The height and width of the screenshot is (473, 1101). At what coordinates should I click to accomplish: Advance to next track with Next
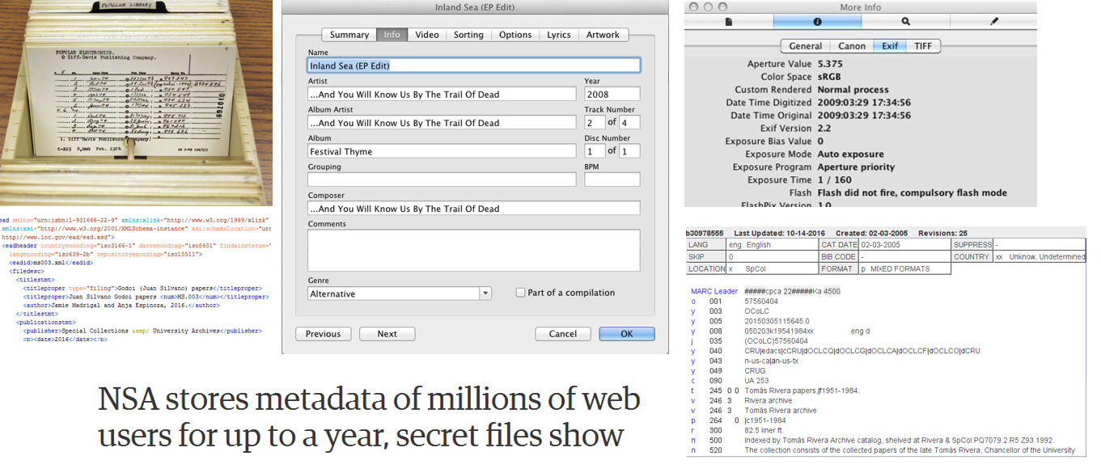coord(387,333)
